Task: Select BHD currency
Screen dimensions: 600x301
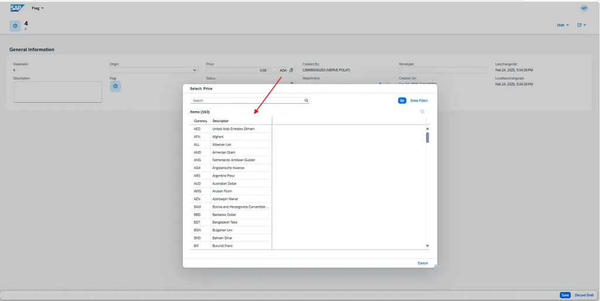Action: pos(197,238)
